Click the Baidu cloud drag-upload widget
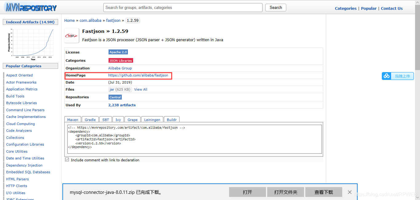 coord(398,76)
